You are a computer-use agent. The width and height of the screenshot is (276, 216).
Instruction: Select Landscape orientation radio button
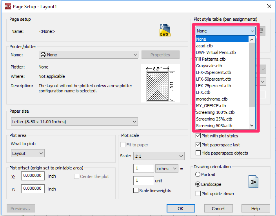198,184
